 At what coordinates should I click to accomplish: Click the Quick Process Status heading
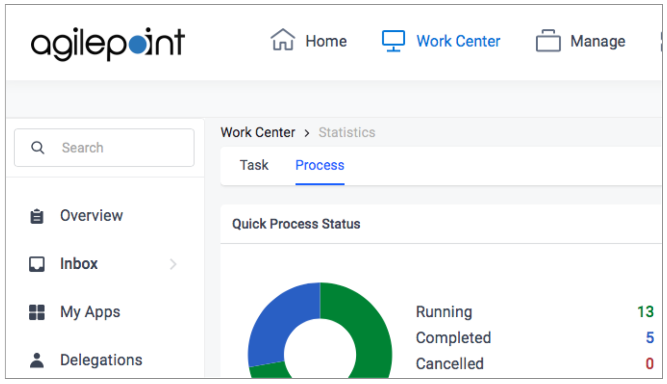[296, 224]
